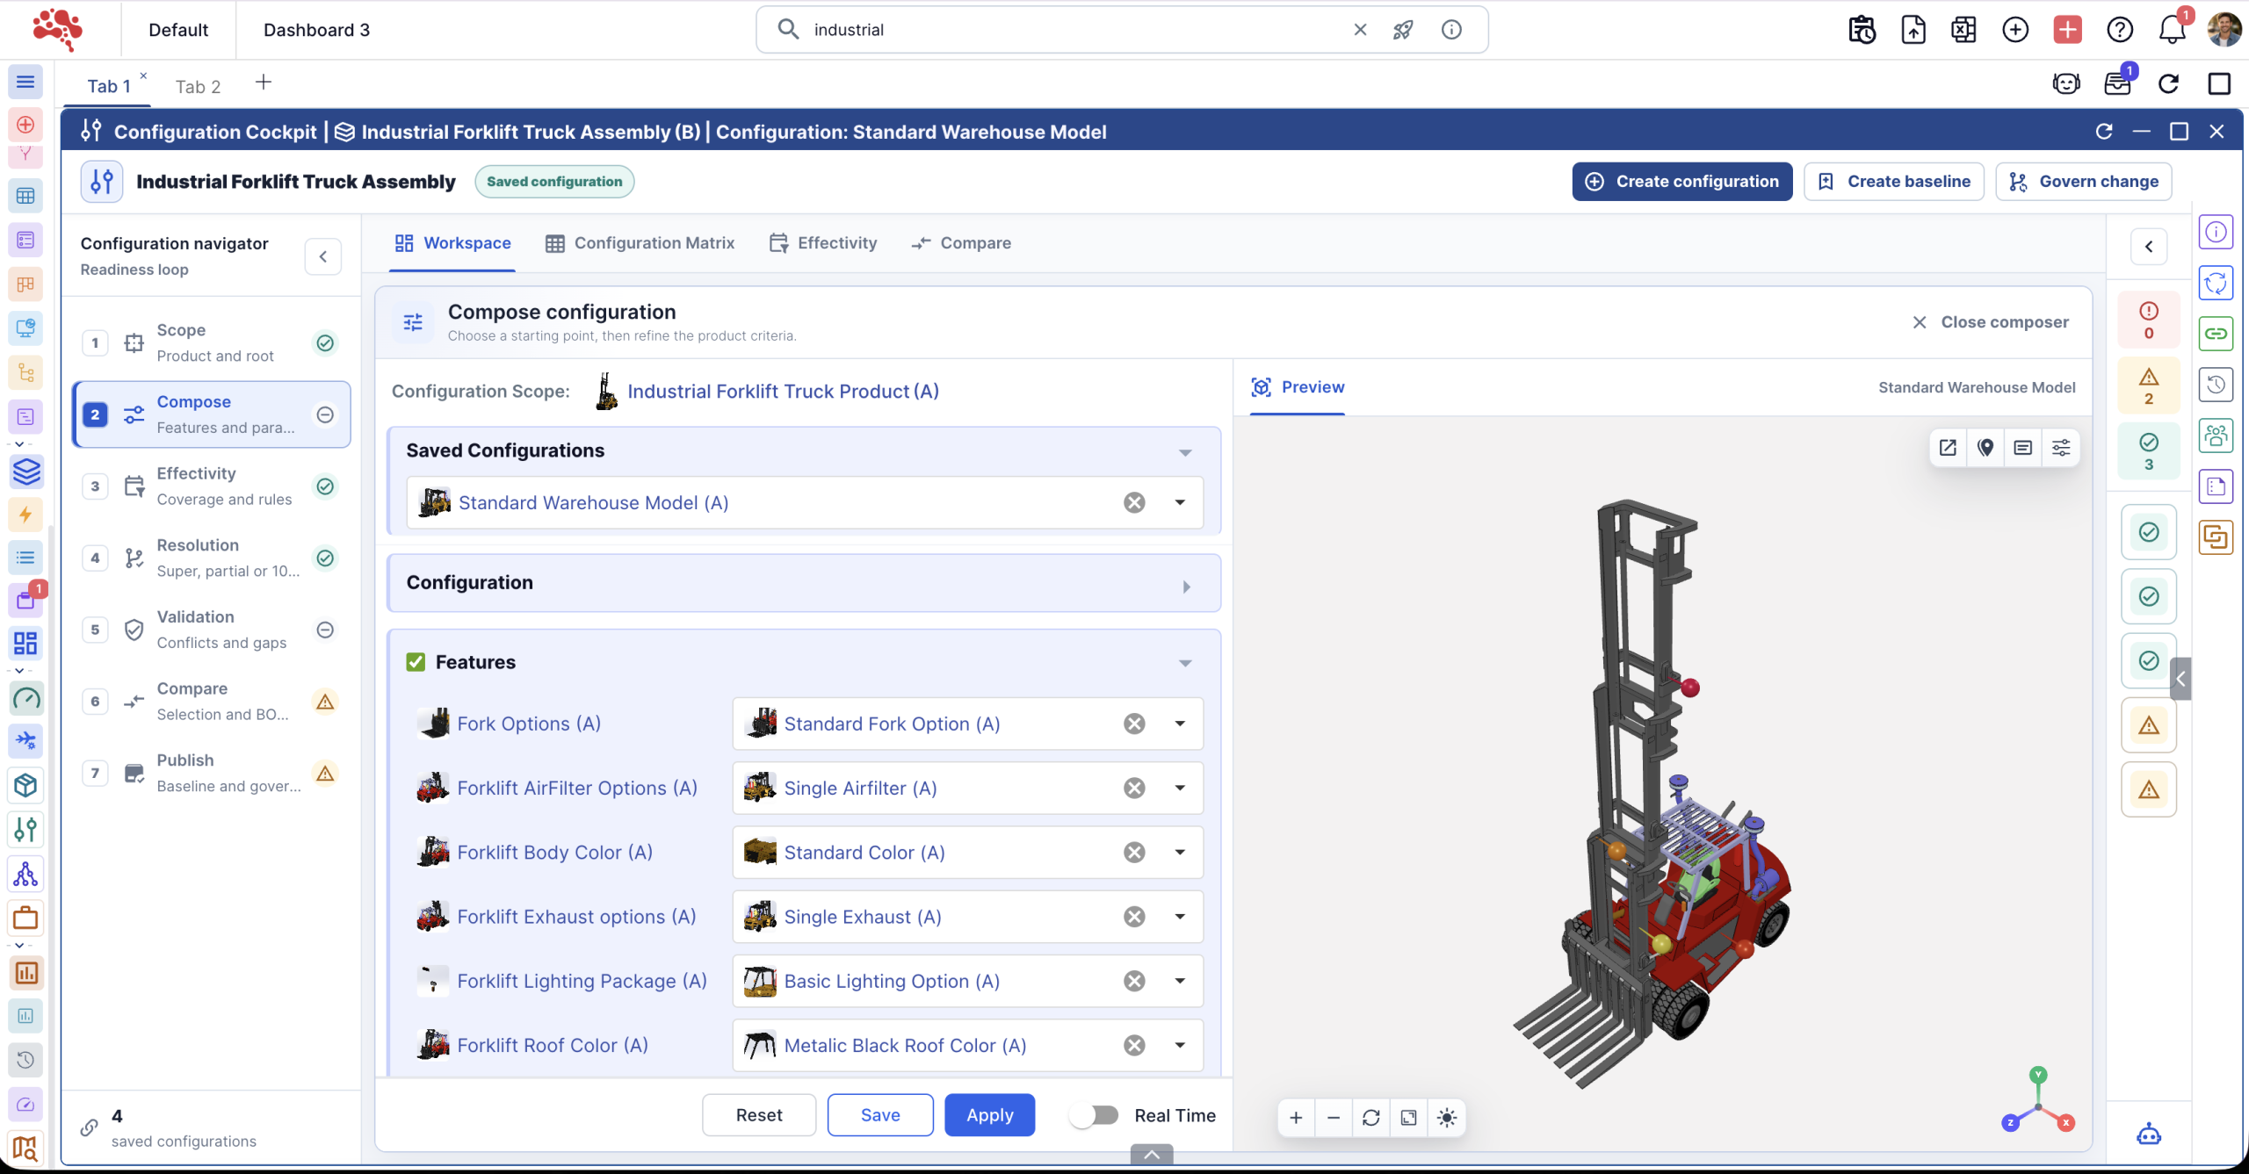Fit the 3D model to view

tap(1409, 1118)
